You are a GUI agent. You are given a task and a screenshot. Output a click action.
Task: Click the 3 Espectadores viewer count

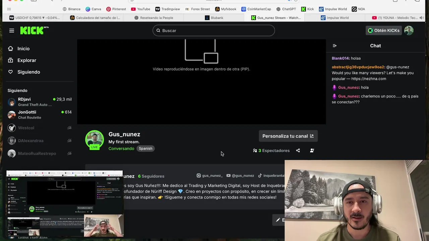pyautogui.click(x=271, y=151)
